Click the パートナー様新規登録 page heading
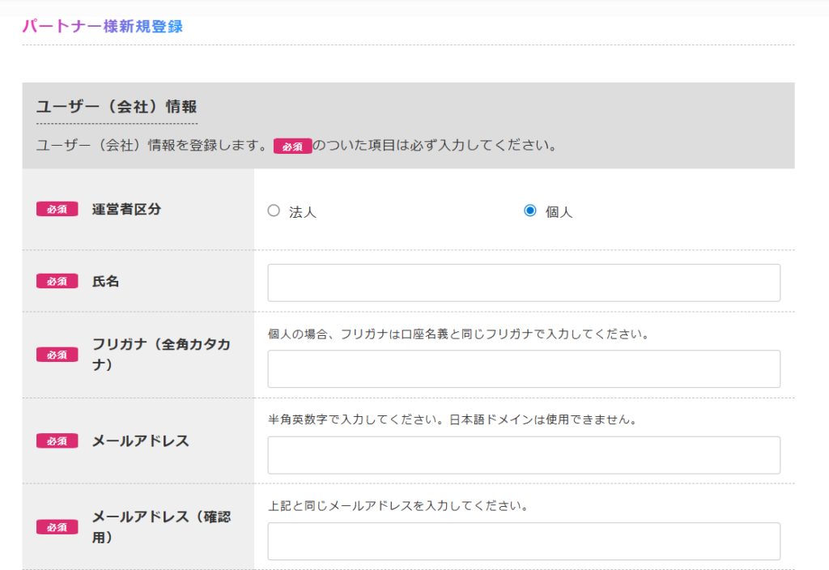The image size is (829, 570). 103,26
